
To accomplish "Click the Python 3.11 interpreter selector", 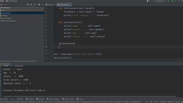I will tap(175, 102).
